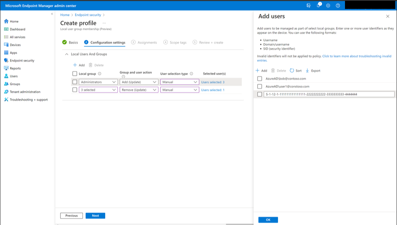Open the notifications bell
The height and width of the screenshot is (225, 397).
pos(319,5)
